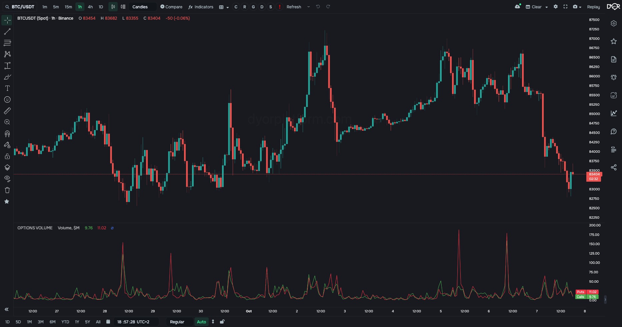Collapse the left toolbar with double chevron
622x327 pixels.
[x=6, y=309]
